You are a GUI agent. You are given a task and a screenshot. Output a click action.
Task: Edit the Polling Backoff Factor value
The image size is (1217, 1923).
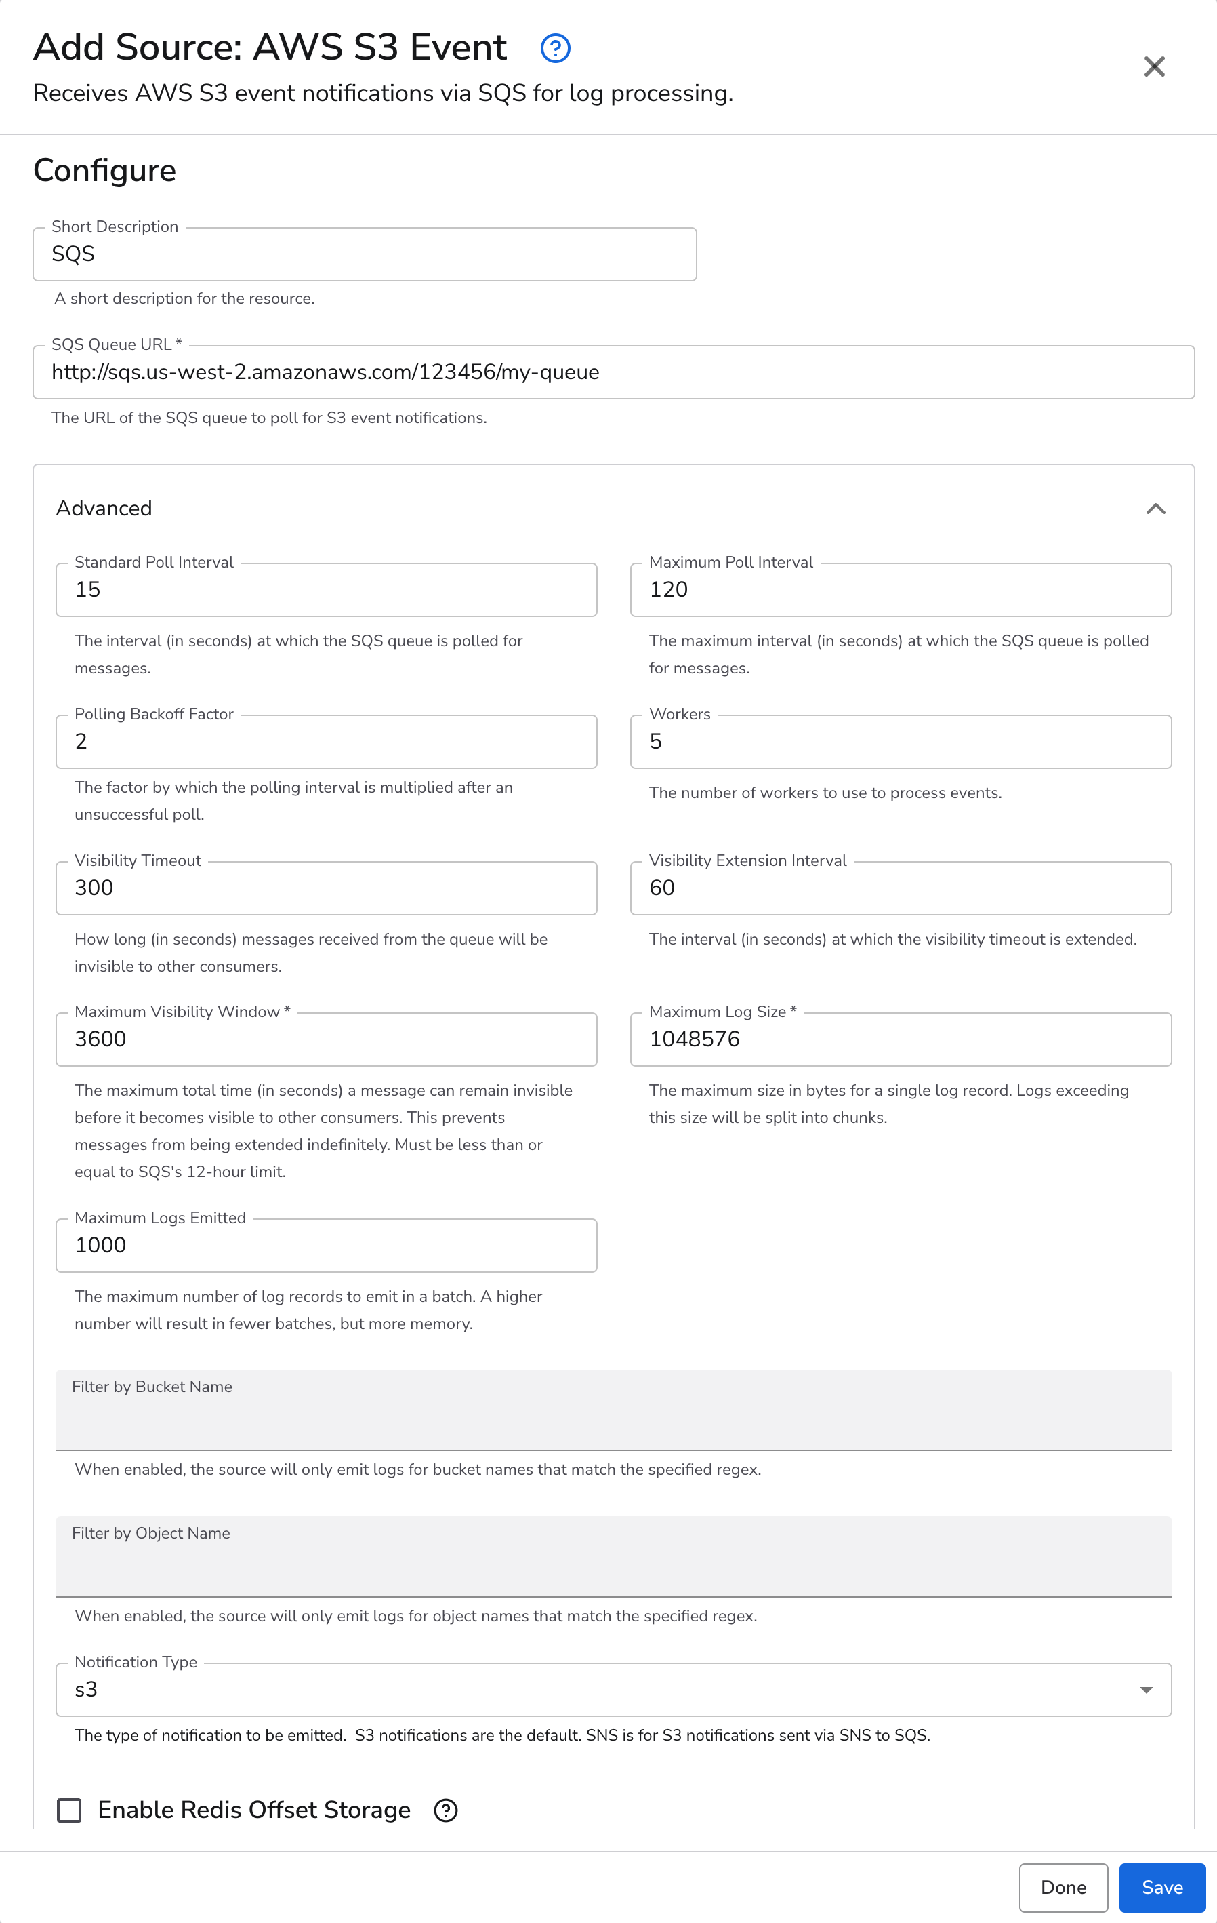[x=326, y=741]
